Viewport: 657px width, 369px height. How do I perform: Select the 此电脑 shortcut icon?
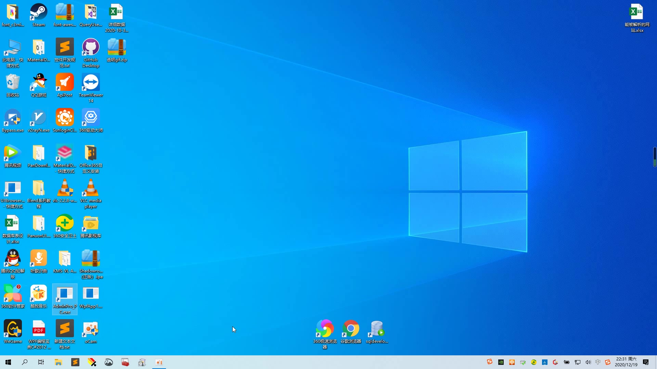pyautogui.click(x=13, y=53)
